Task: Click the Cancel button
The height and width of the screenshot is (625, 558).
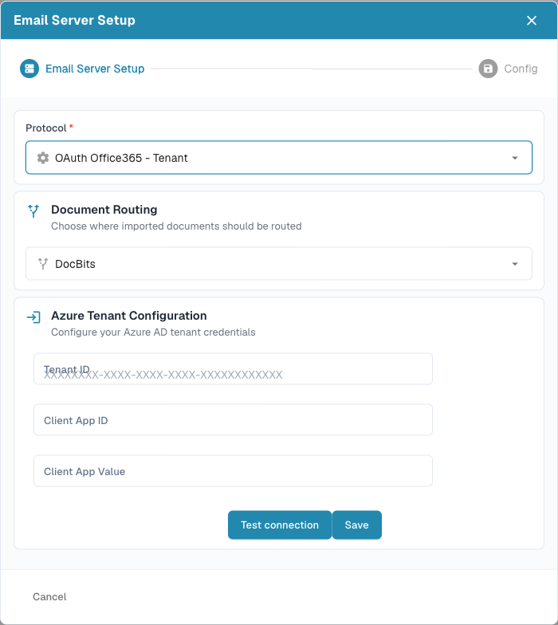Action: click(x=49, y=596)
